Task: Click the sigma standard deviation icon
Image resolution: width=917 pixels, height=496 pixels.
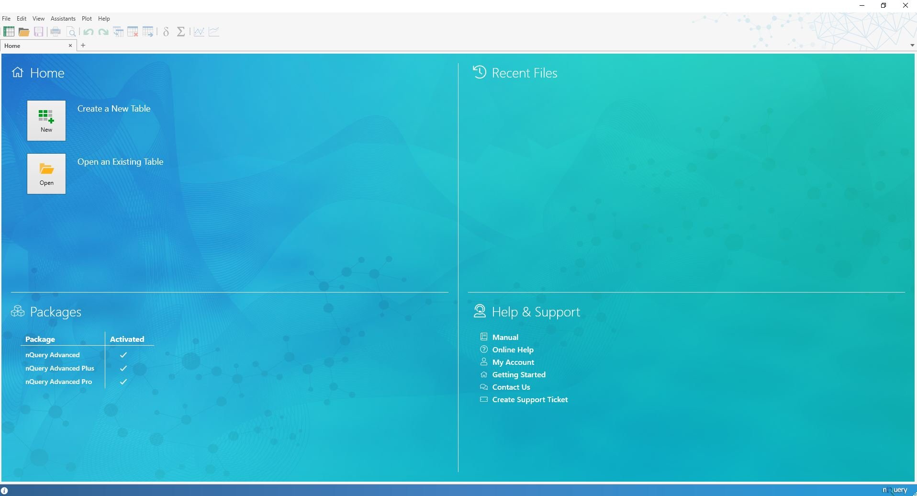Action: coord(181,32)
